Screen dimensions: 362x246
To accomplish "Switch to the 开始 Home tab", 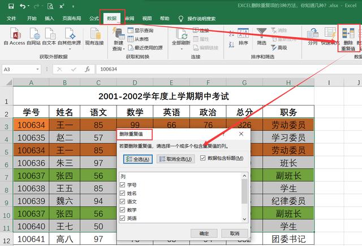I will tap(32, 19).
